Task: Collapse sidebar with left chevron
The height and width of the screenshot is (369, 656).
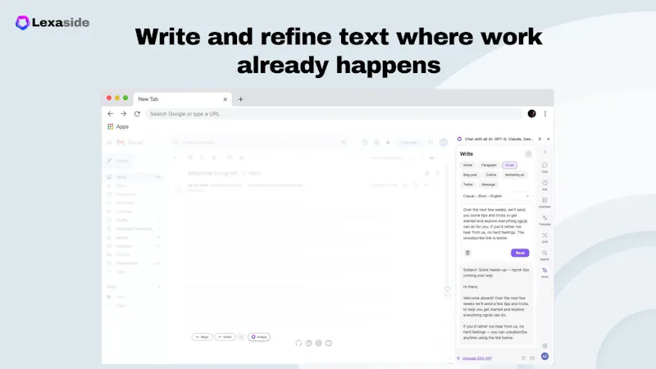Action: (x=544, y=152)
